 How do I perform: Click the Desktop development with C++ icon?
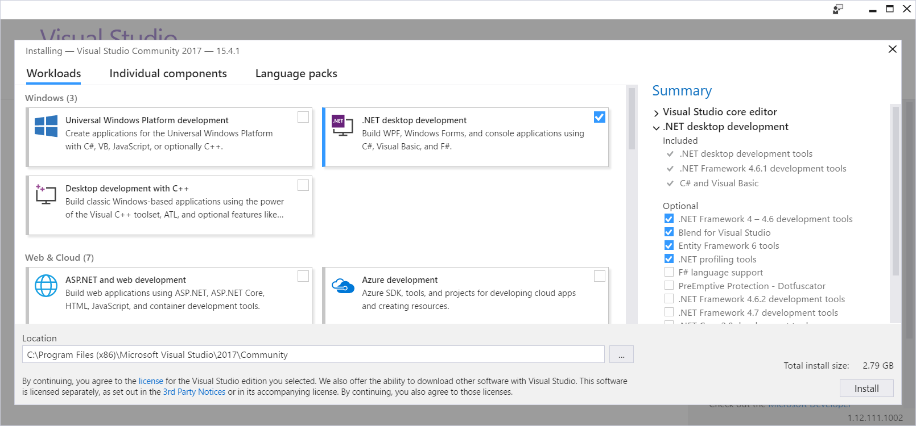46,194
